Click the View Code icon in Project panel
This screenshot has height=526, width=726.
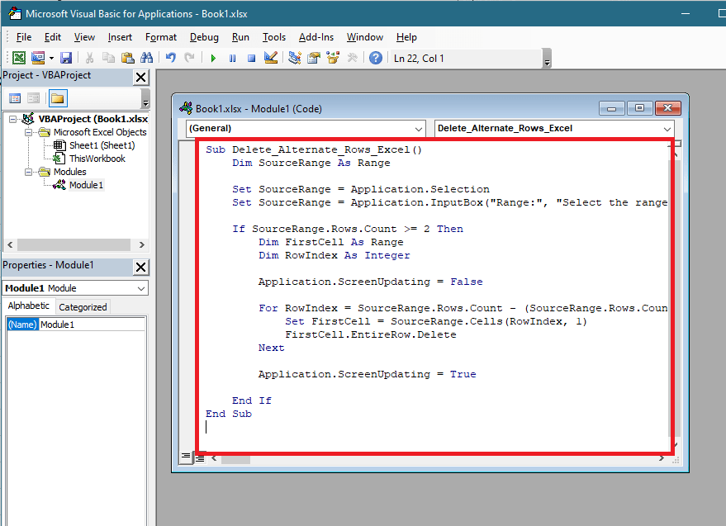coord(15,98)
